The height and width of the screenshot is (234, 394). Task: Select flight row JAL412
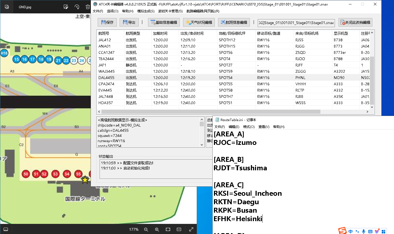[233, 40]
